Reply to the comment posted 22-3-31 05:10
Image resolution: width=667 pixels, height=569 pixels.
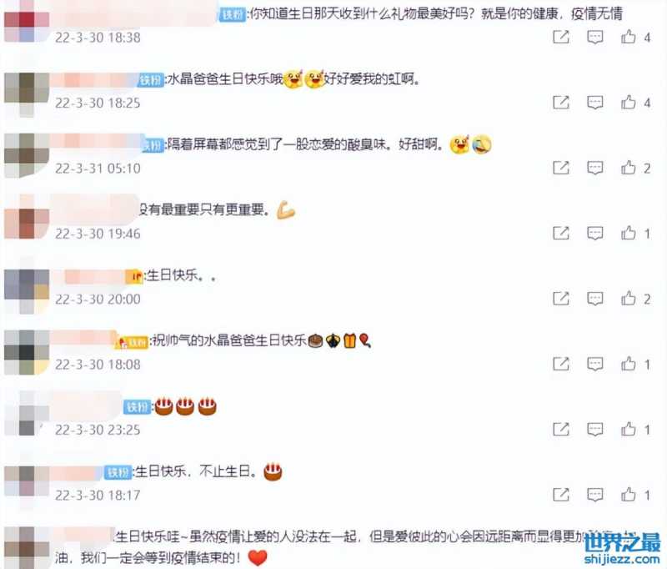(594, 168)
